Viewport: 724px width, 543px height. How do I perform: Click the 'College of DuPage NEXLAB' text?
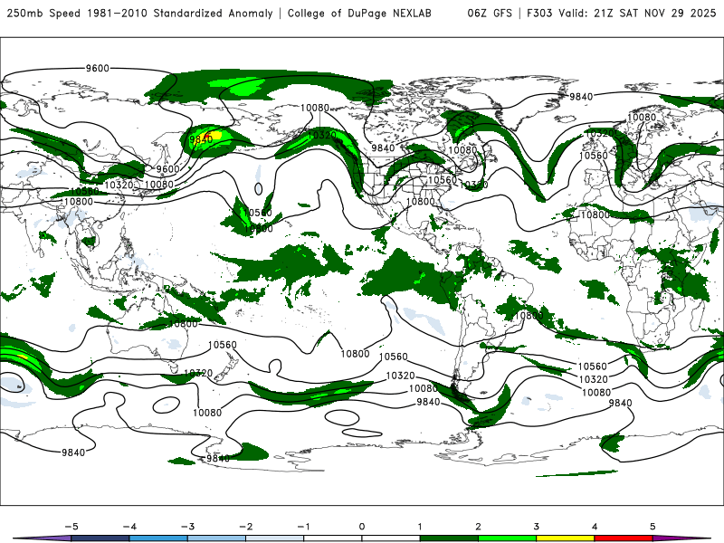pos(359,13)
